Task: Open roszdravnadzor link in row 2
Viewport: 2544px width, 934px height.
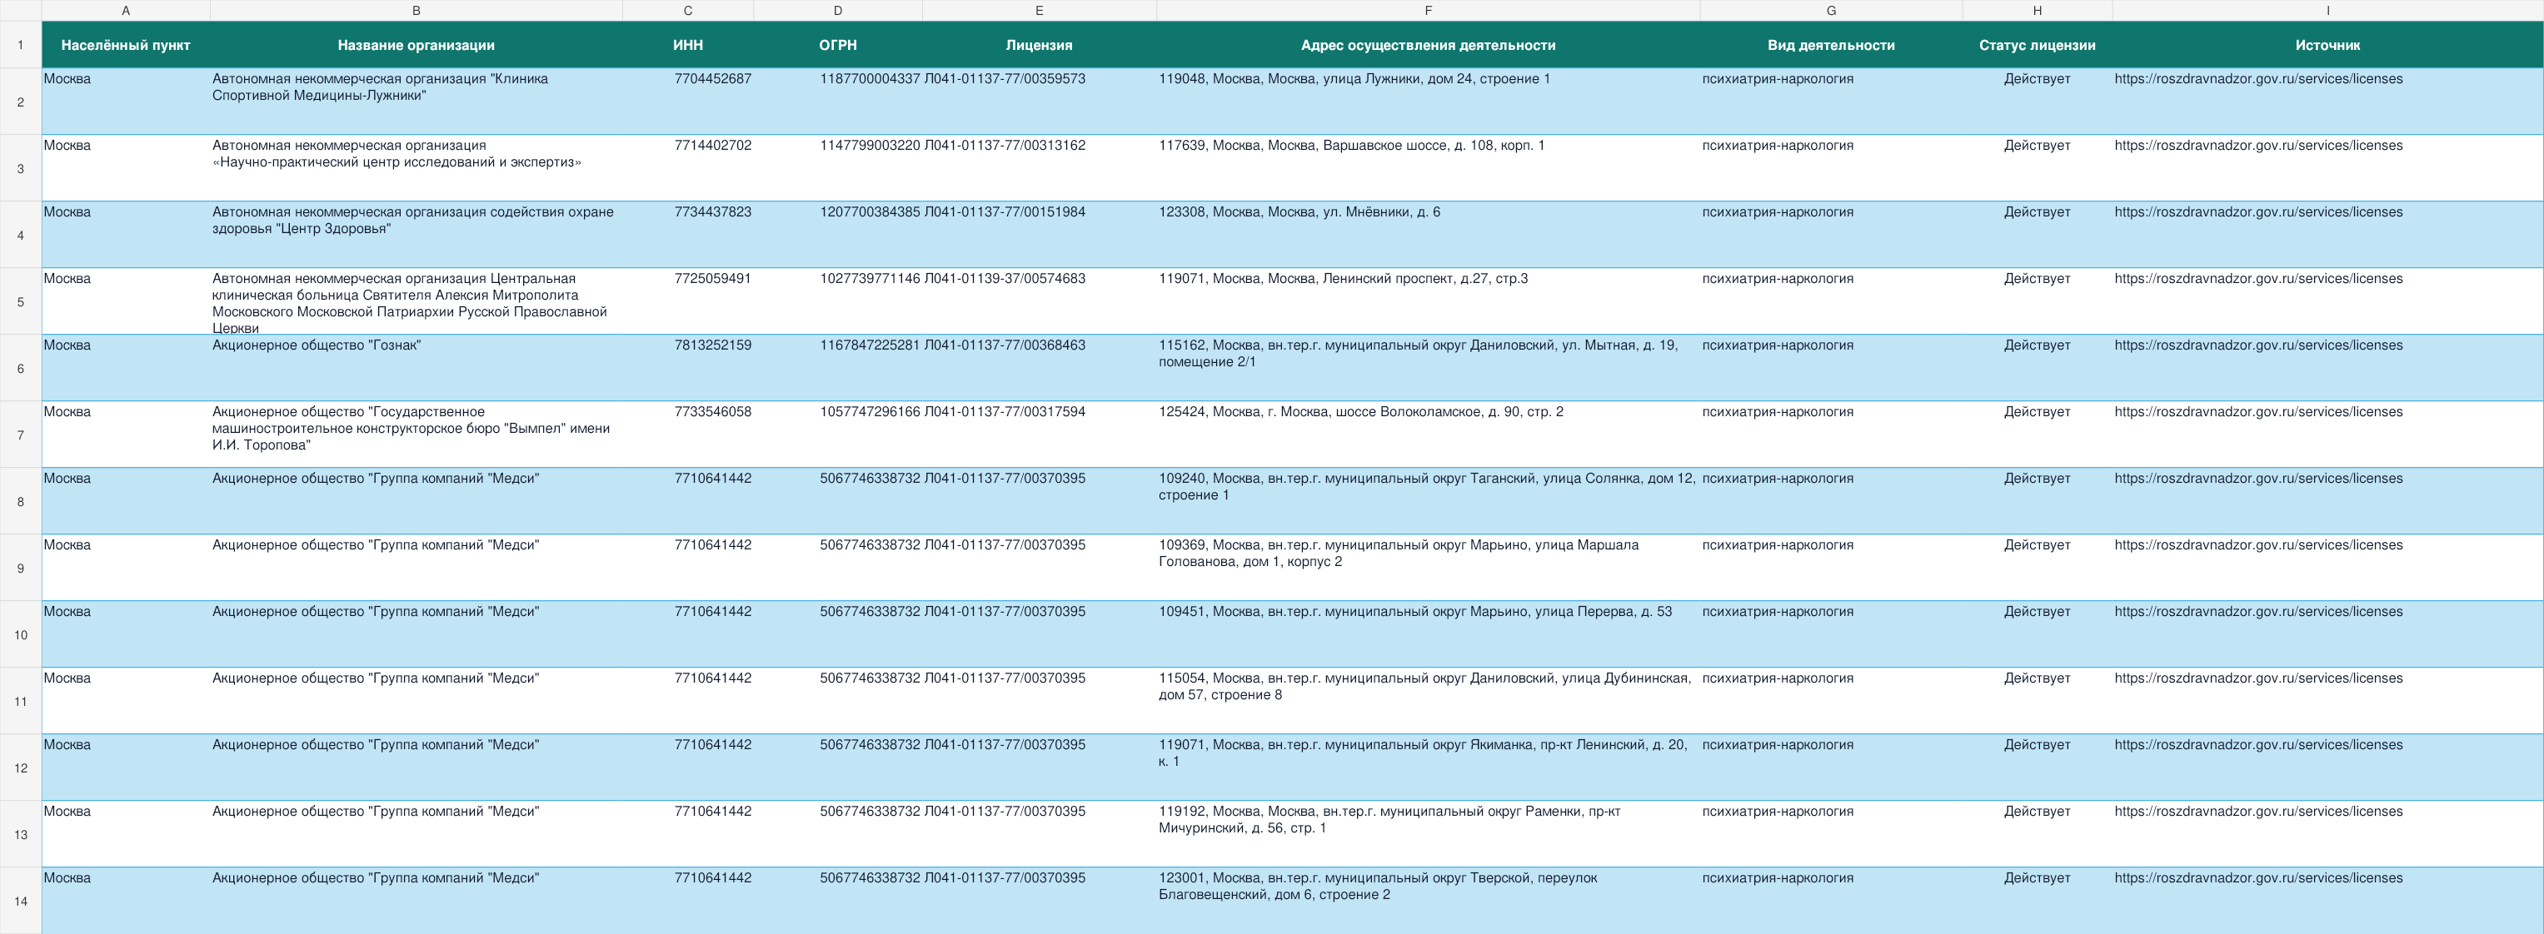Action: tap(2257, 79)
